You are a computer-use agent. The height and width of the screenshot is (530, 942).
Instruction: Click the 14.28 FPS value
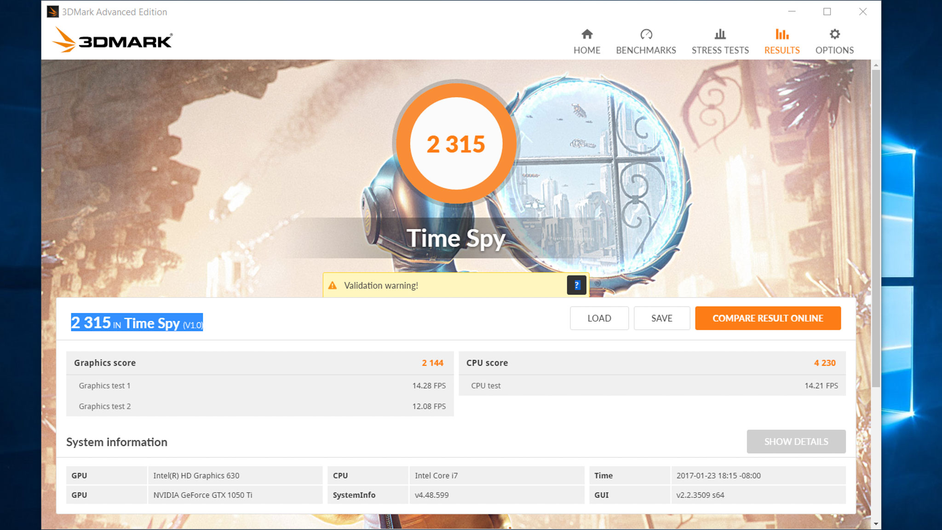pyautogui.click(x=429, y=386)
